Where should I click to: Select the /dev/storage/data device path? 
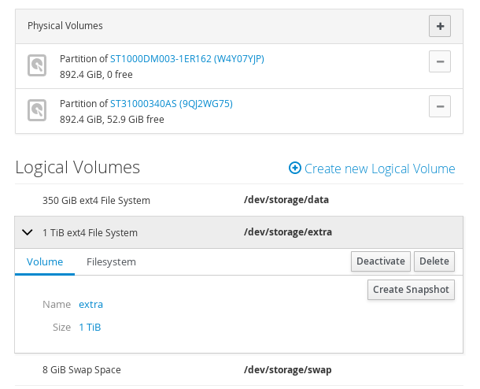tap(286, 200)
